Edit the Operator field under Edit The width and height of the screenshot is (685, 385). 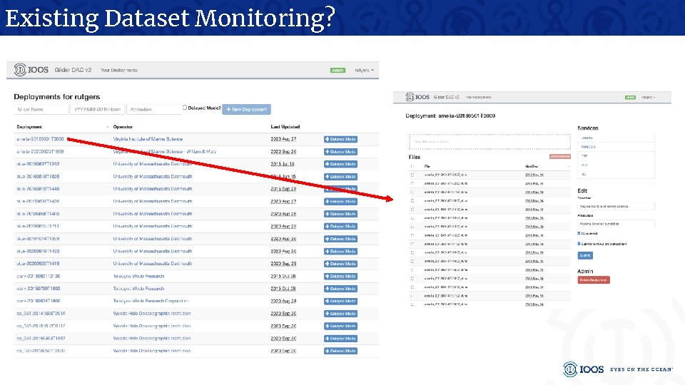click(616, 206)
